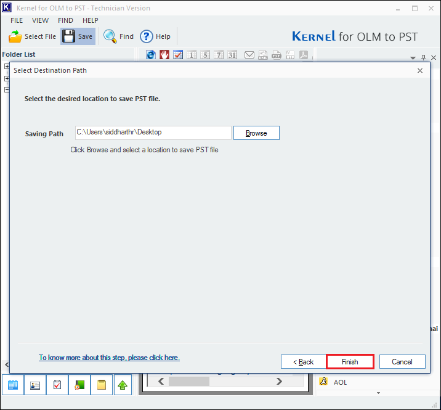
Task: Click the calendar checkmark icon in toolbar
Action: pos(178,55)
